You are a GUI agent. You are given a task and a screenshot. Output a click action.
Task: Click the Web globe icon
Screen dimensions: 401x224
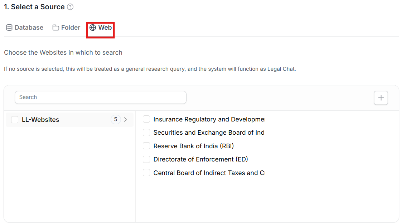93,28
